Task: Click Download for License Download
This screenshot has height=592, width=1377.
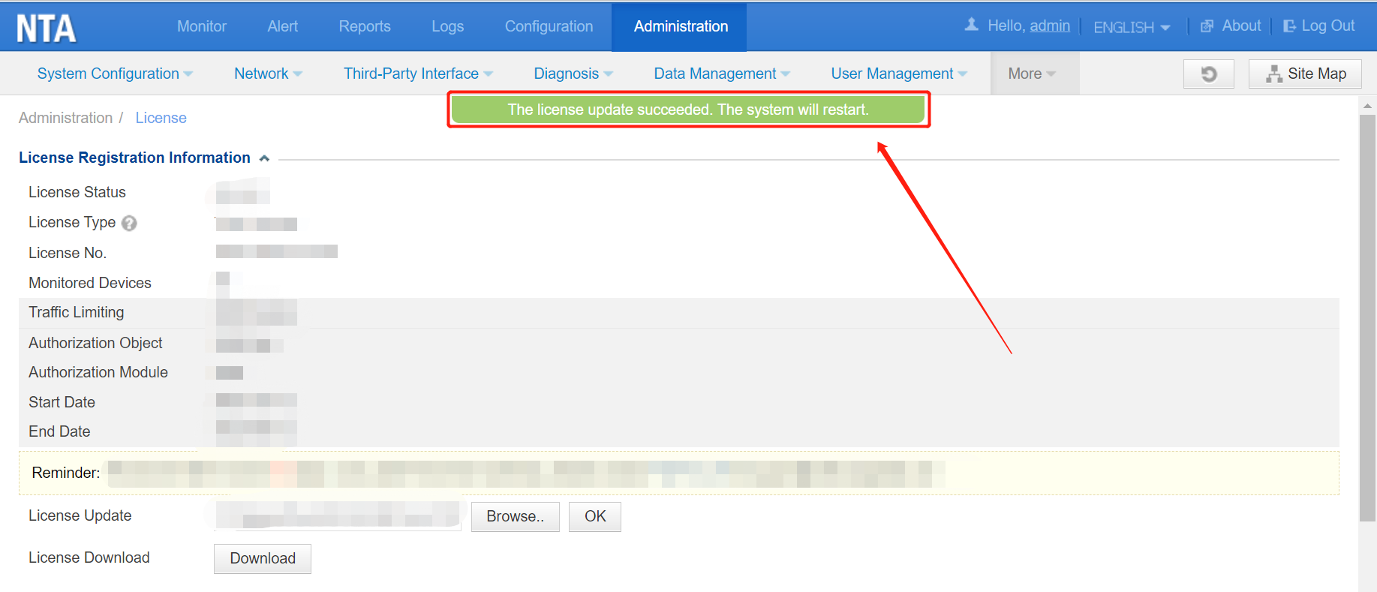Action: [x=263, y=559]
